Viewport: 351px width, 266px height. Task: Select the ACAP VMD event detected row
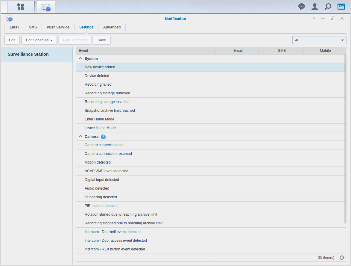211,171
